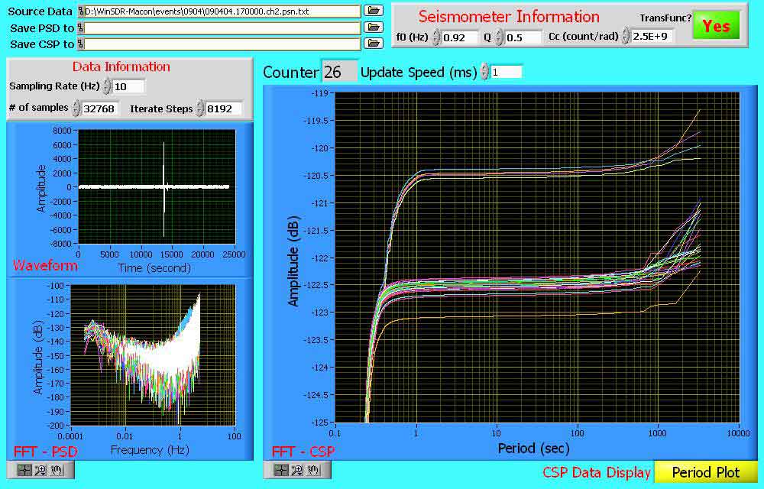Click the 'CSP Data Display' label

click(x=597, y=472)
